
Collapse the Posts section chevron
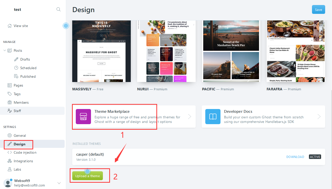tap(5, 50)
